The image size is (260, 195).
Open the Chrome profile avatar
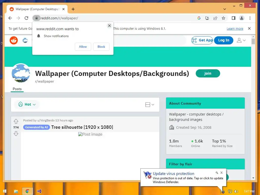pos(242,18)
